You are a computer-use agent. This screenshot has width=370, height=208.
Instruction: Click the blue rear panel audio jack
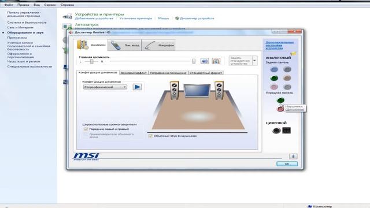[274, 69]
